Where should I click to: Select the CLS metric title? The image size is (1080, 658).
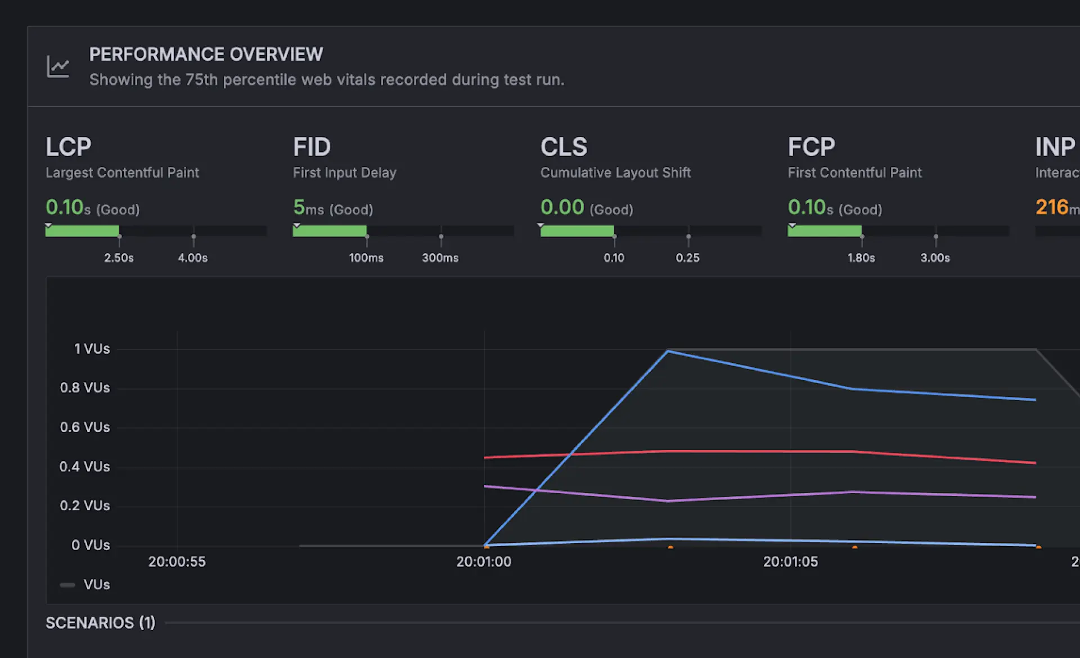564,147
